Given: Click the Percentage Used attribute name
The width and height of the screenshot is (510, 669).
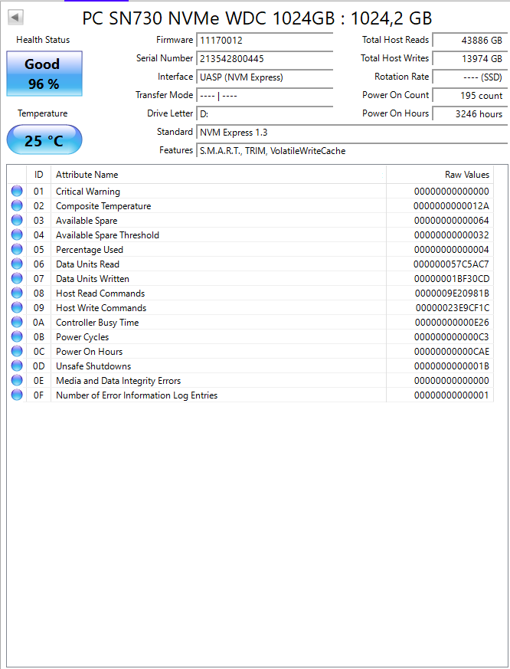Looking at the screenshot, I should click(x=90, y=250).
